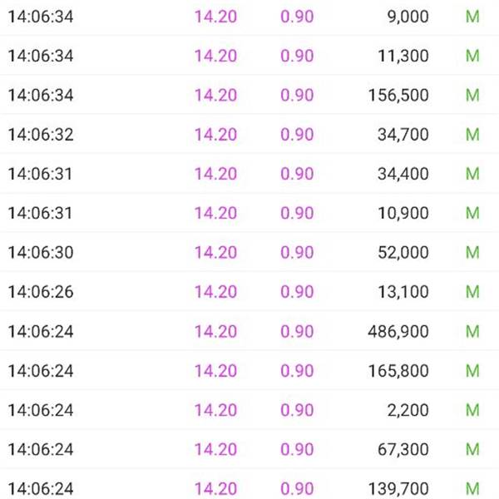Click the 14.20 price in the 14:06:32 row

(x=215, y=135)
